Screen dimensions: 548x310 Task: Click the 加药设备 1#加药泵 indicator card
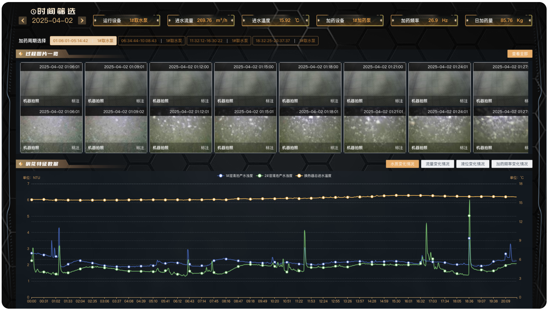tap(350, 21)
